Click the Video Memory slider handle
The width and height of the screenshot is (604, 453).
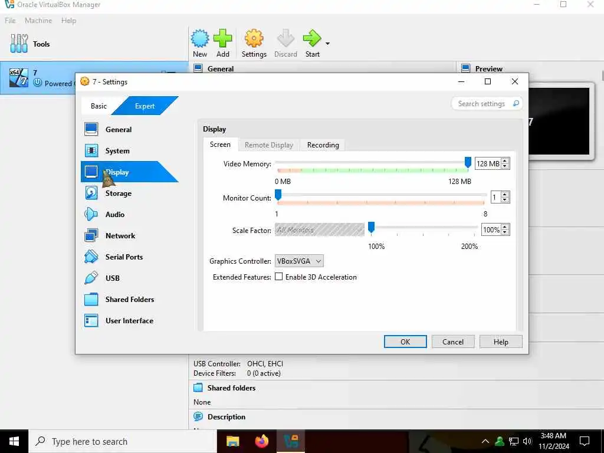point(468,162)
